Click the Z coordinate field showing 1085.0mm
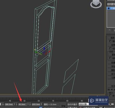This screenshot has height=108, width=115. pyautogui.click(x=36, y=104)
